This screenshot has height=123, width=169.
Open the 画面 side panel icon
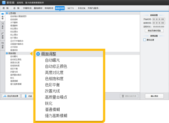pyautogui.click(x=2, y=14)
